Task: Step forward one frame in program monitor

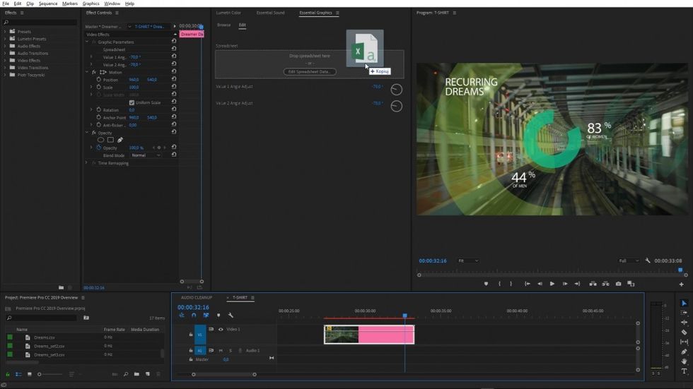Action: pyautogui.click(x=565, y=284)
